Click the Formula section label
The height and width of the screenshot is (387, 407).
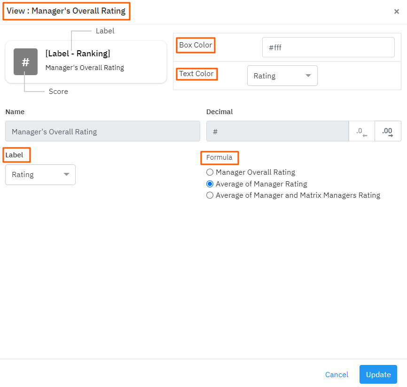[x=219, y=157]
